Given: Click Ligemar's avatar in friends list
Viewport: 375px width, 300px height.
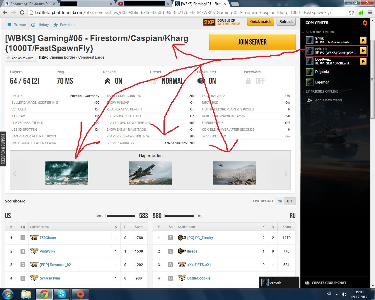Looking at the screenshot, I should point(310,82).
